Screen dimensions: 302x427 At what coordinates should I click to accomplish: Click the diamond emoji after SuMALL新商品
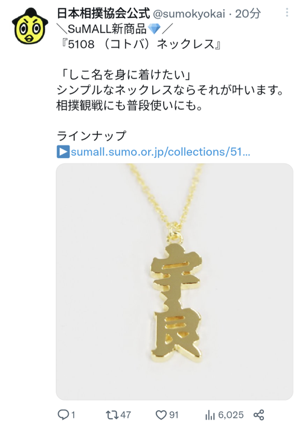tap(154, 28)
